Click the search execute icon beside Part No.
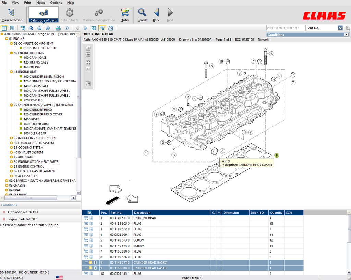This screenshot has width=351, height=280. click(x=347, y=28)
